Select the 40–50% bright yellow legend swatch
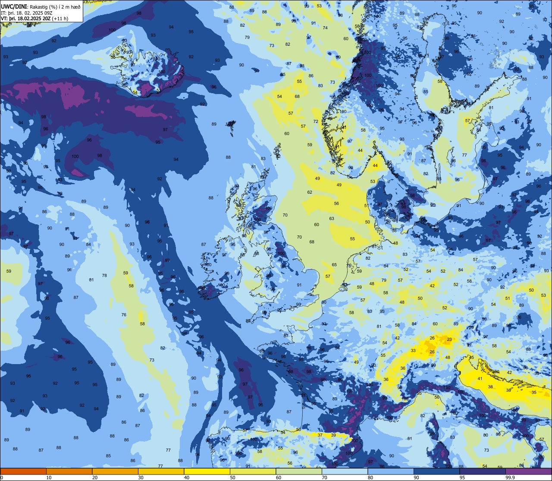This screenshot has height=481, width=552. [207, 471]
